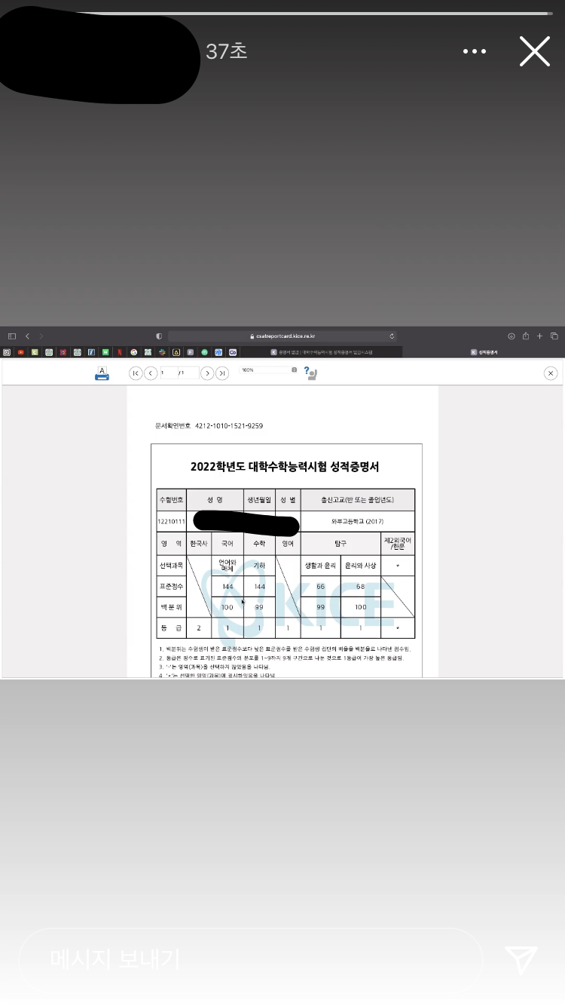Viewport: 565px width, 1006px height.
Task: Click the 표준점수 row label
Action: 171,586
